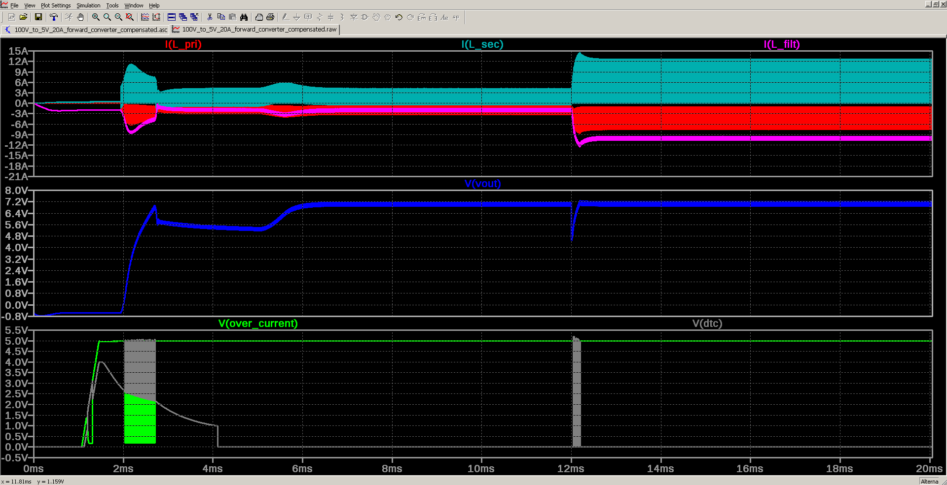Open the Help menu
Image resolution: width=947 pixels, height=485 pixels.
tap(154, 5)
